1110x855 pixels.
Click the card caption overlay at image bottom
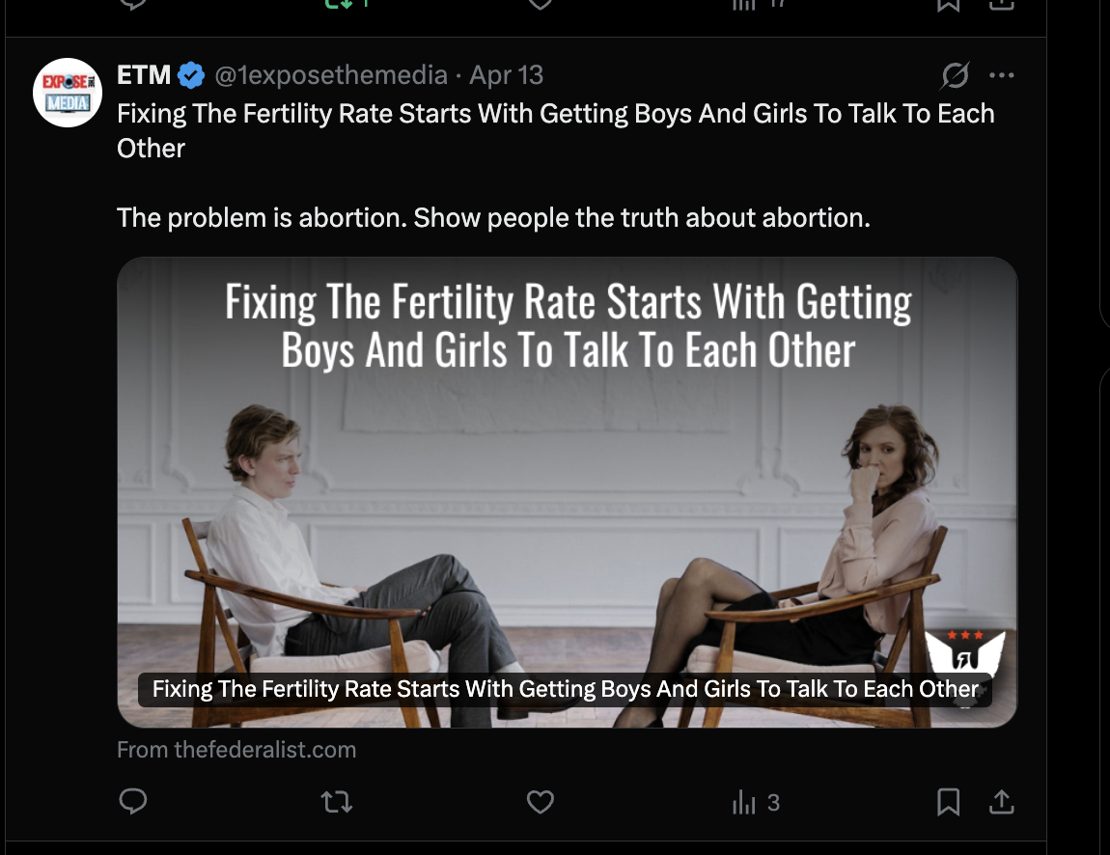pyautogui.click(x=565, y=689)
